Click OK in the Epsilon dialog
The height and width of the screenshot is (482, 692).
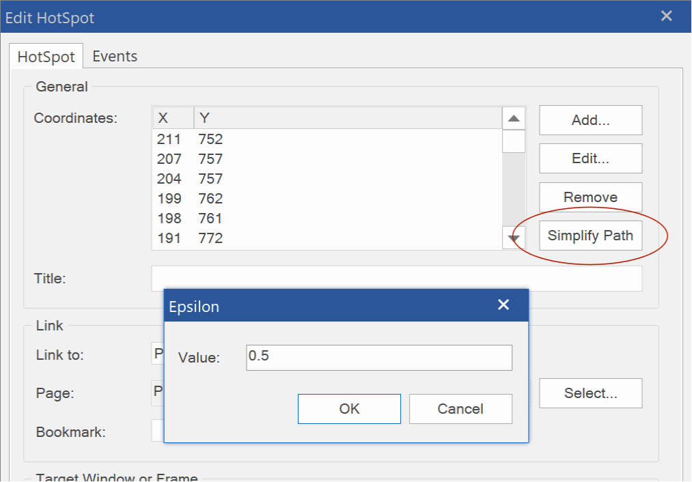[349, 409]
